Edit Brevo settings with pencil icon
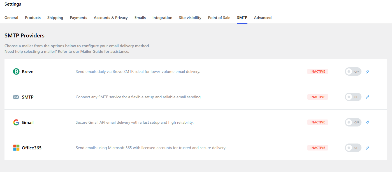392x172 pixels. pos(368,72)
